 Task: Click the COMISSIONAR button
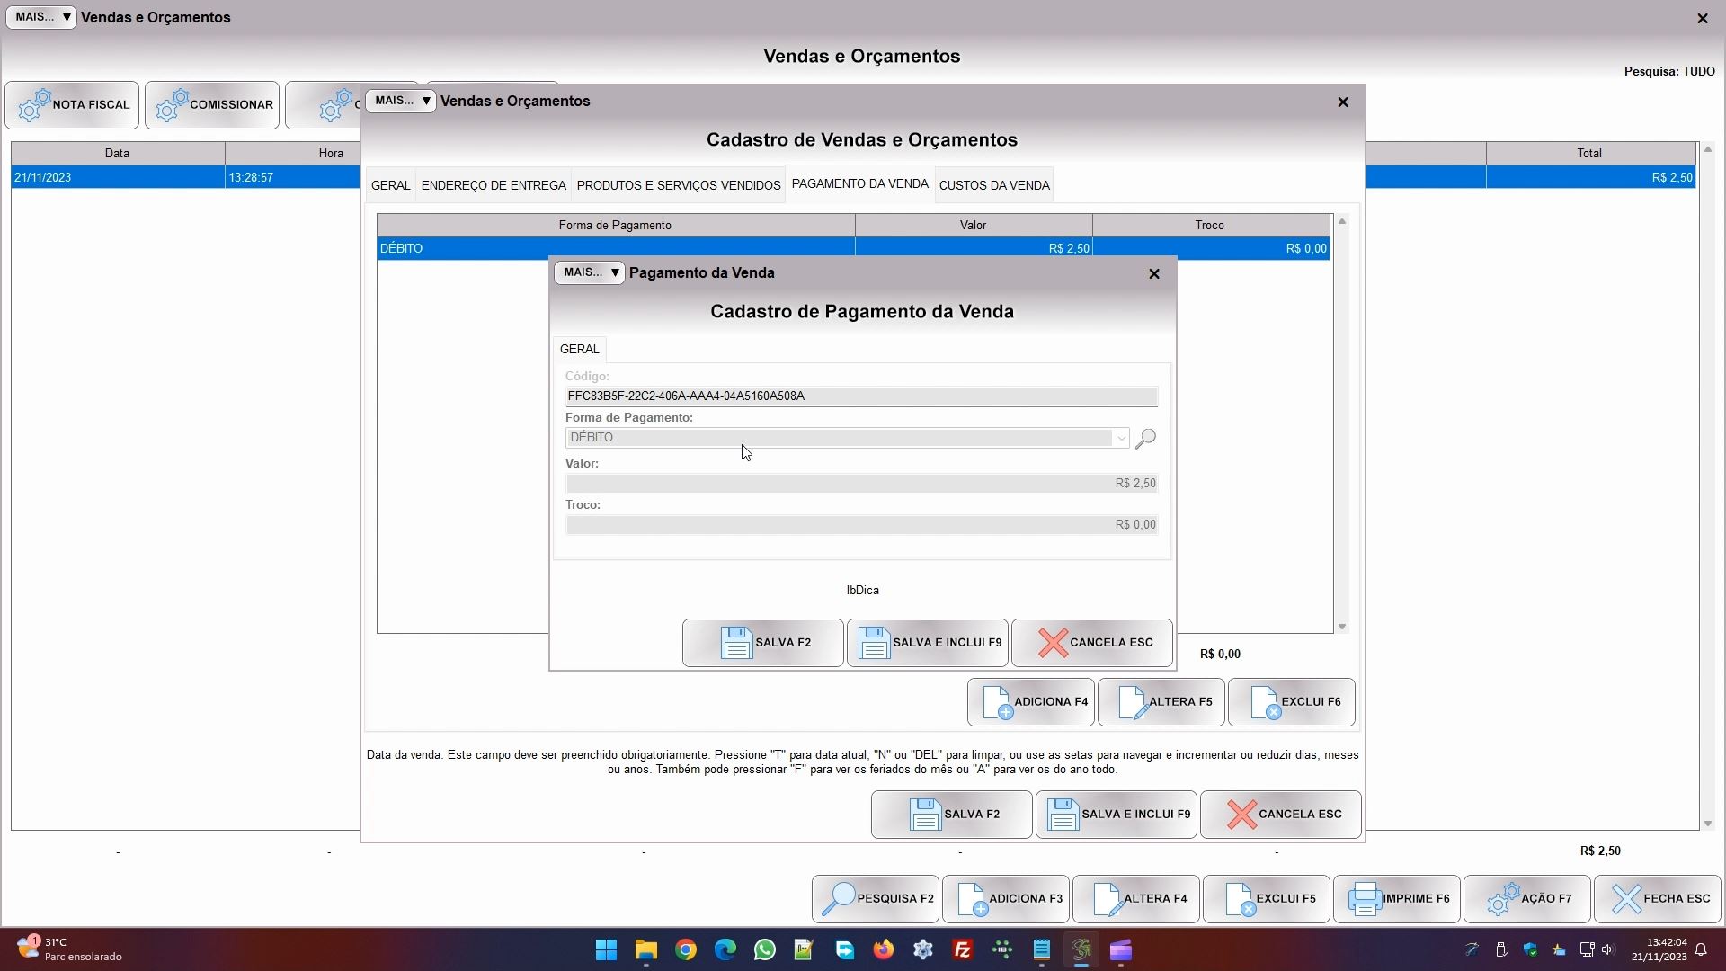pyautogui.click(x=212, y=105)
